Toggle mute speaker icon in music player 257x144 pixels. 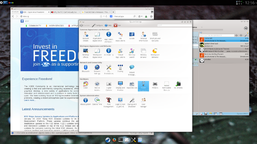coord(246,28)
